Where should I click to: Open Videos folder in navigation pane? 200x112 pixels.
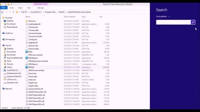tap(9, 67)
